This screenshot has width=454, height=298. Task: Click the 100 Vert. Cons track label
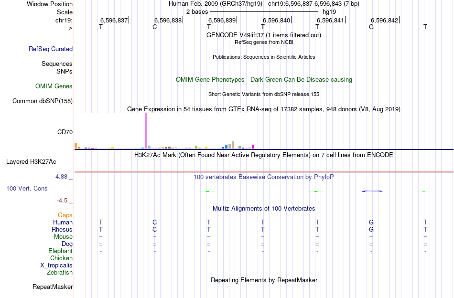point(27,188)
